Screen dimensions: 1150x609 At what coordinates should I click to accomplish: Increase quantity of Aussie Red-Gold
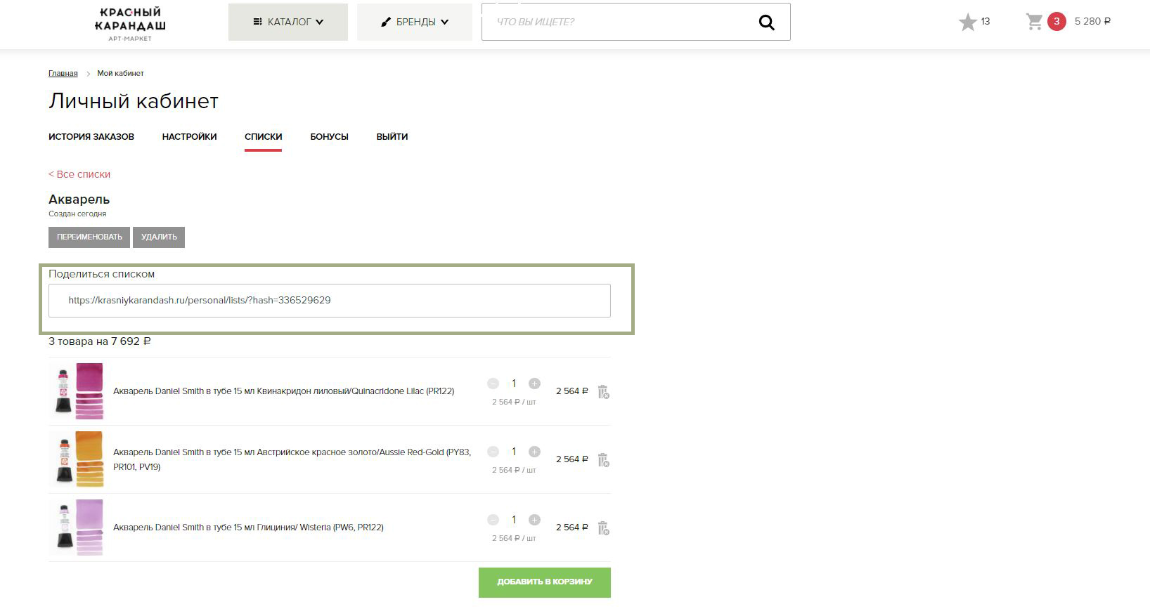click(x=534, y=452)
